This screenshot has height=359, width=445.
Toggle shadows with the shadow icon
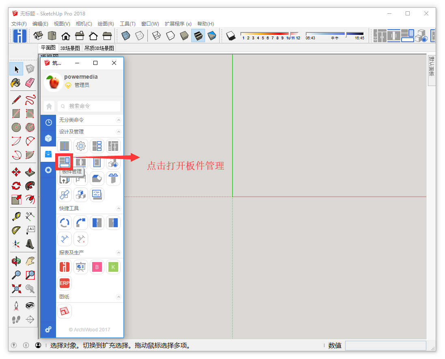[230, 35]
